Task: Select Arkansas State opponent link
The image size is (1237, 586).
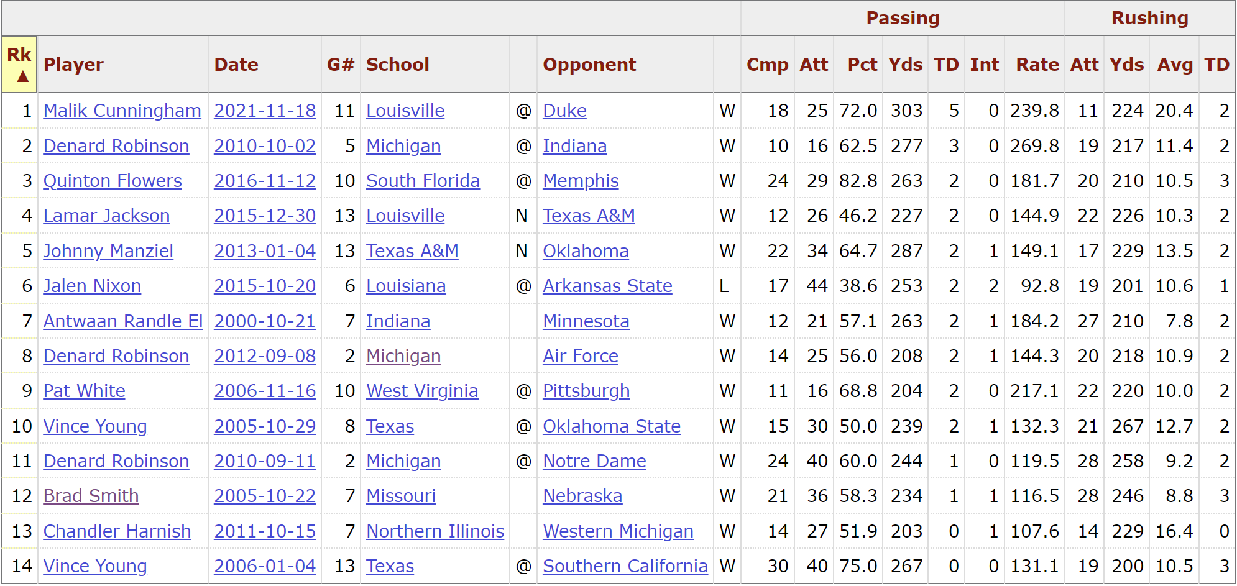Action: (x=607, y=286)
